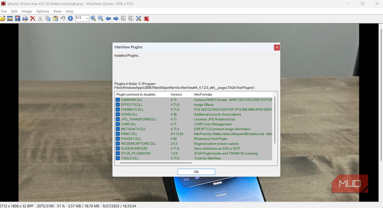Click the Print icon in toolbar
The image size is (383, 208).
click(25, 19)
